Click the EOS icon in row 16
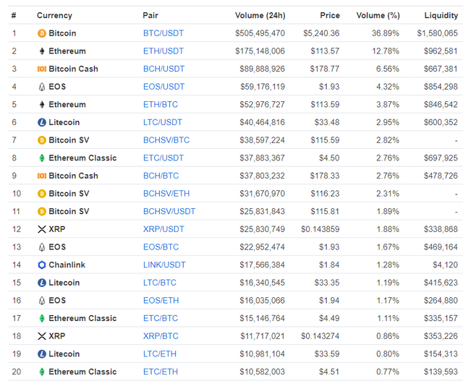463x381 pixels. pos(42,301)
